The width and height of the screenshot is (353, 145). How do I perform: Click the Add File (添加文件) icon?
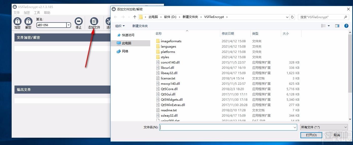click(94, 21)
